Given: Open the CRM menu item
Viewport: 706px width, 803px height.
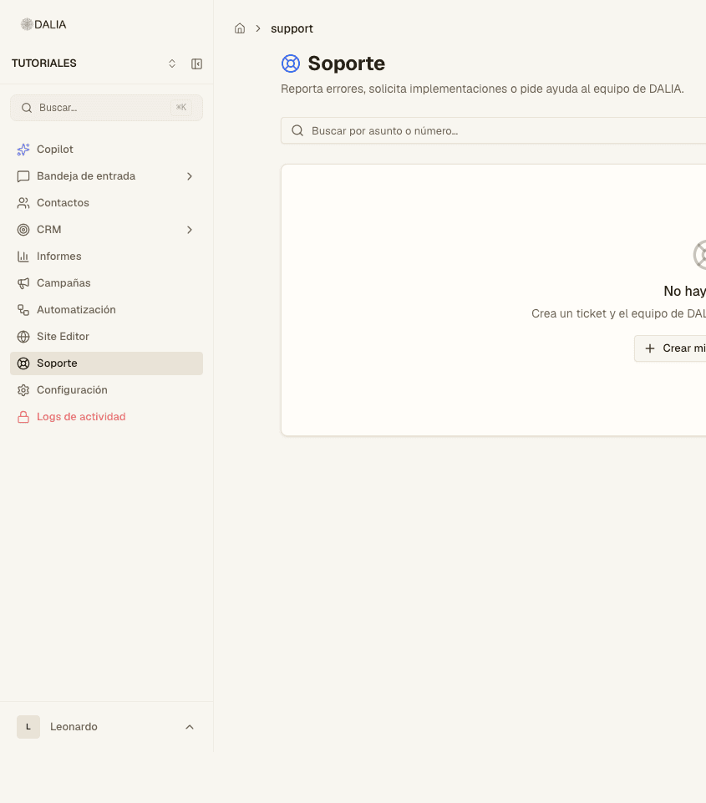Looking at the screenshot, I should click(106, 230).
